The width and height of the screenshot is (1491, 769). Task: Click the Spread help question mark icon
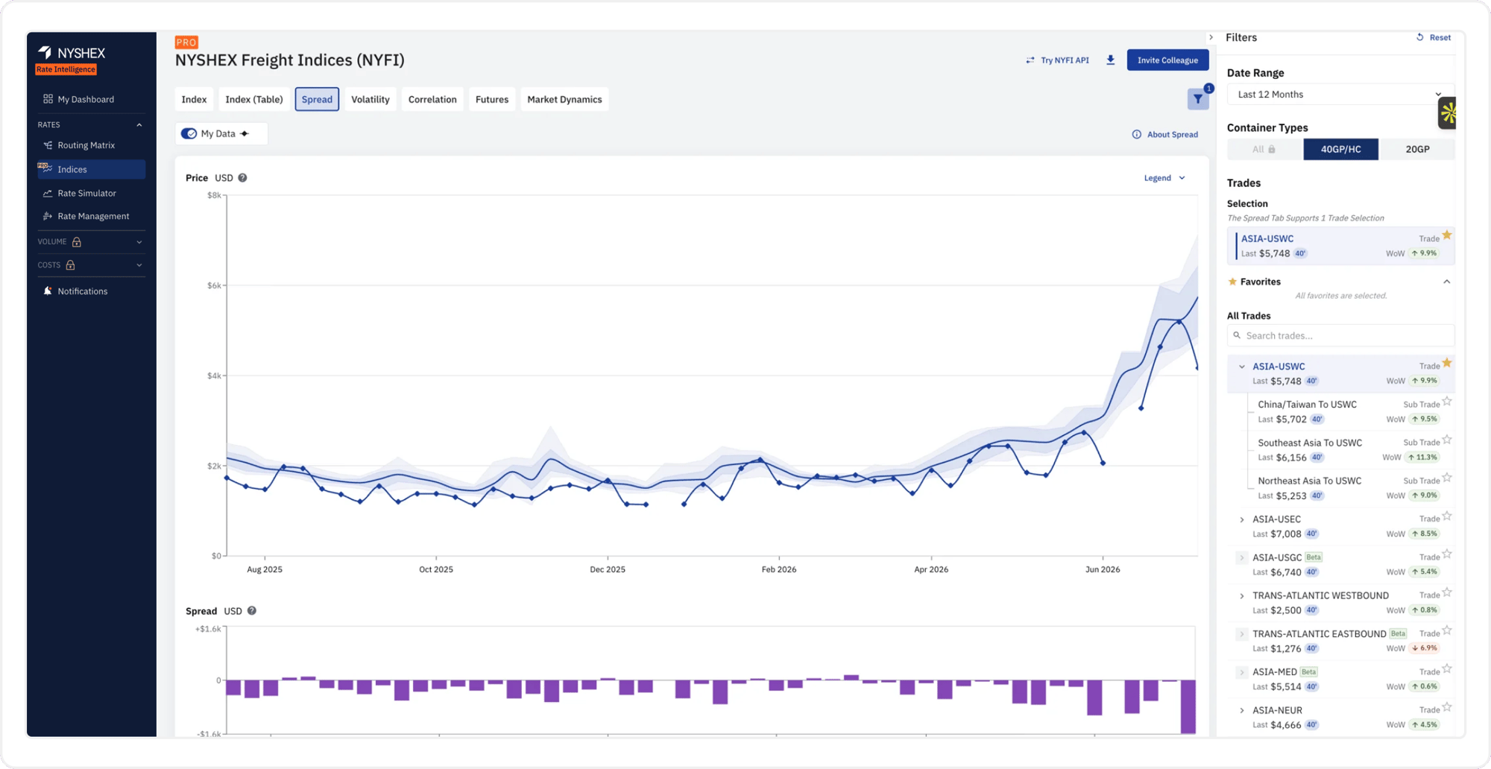(252, 611)
